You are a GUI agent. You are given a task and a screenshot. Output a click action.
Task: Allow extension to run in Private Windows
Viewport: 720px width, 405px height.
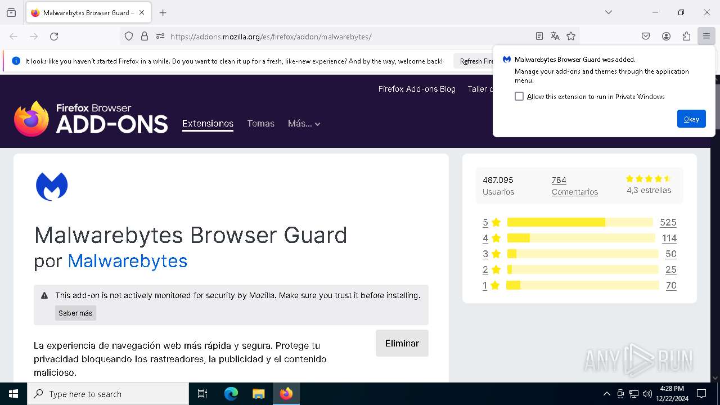coord(519,96)
